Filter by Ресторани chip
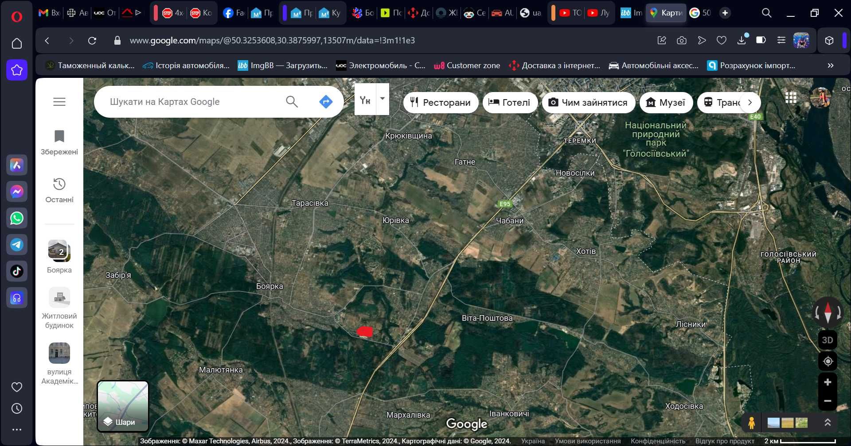Viewport: 851px width, 446px height. (441, 103)
